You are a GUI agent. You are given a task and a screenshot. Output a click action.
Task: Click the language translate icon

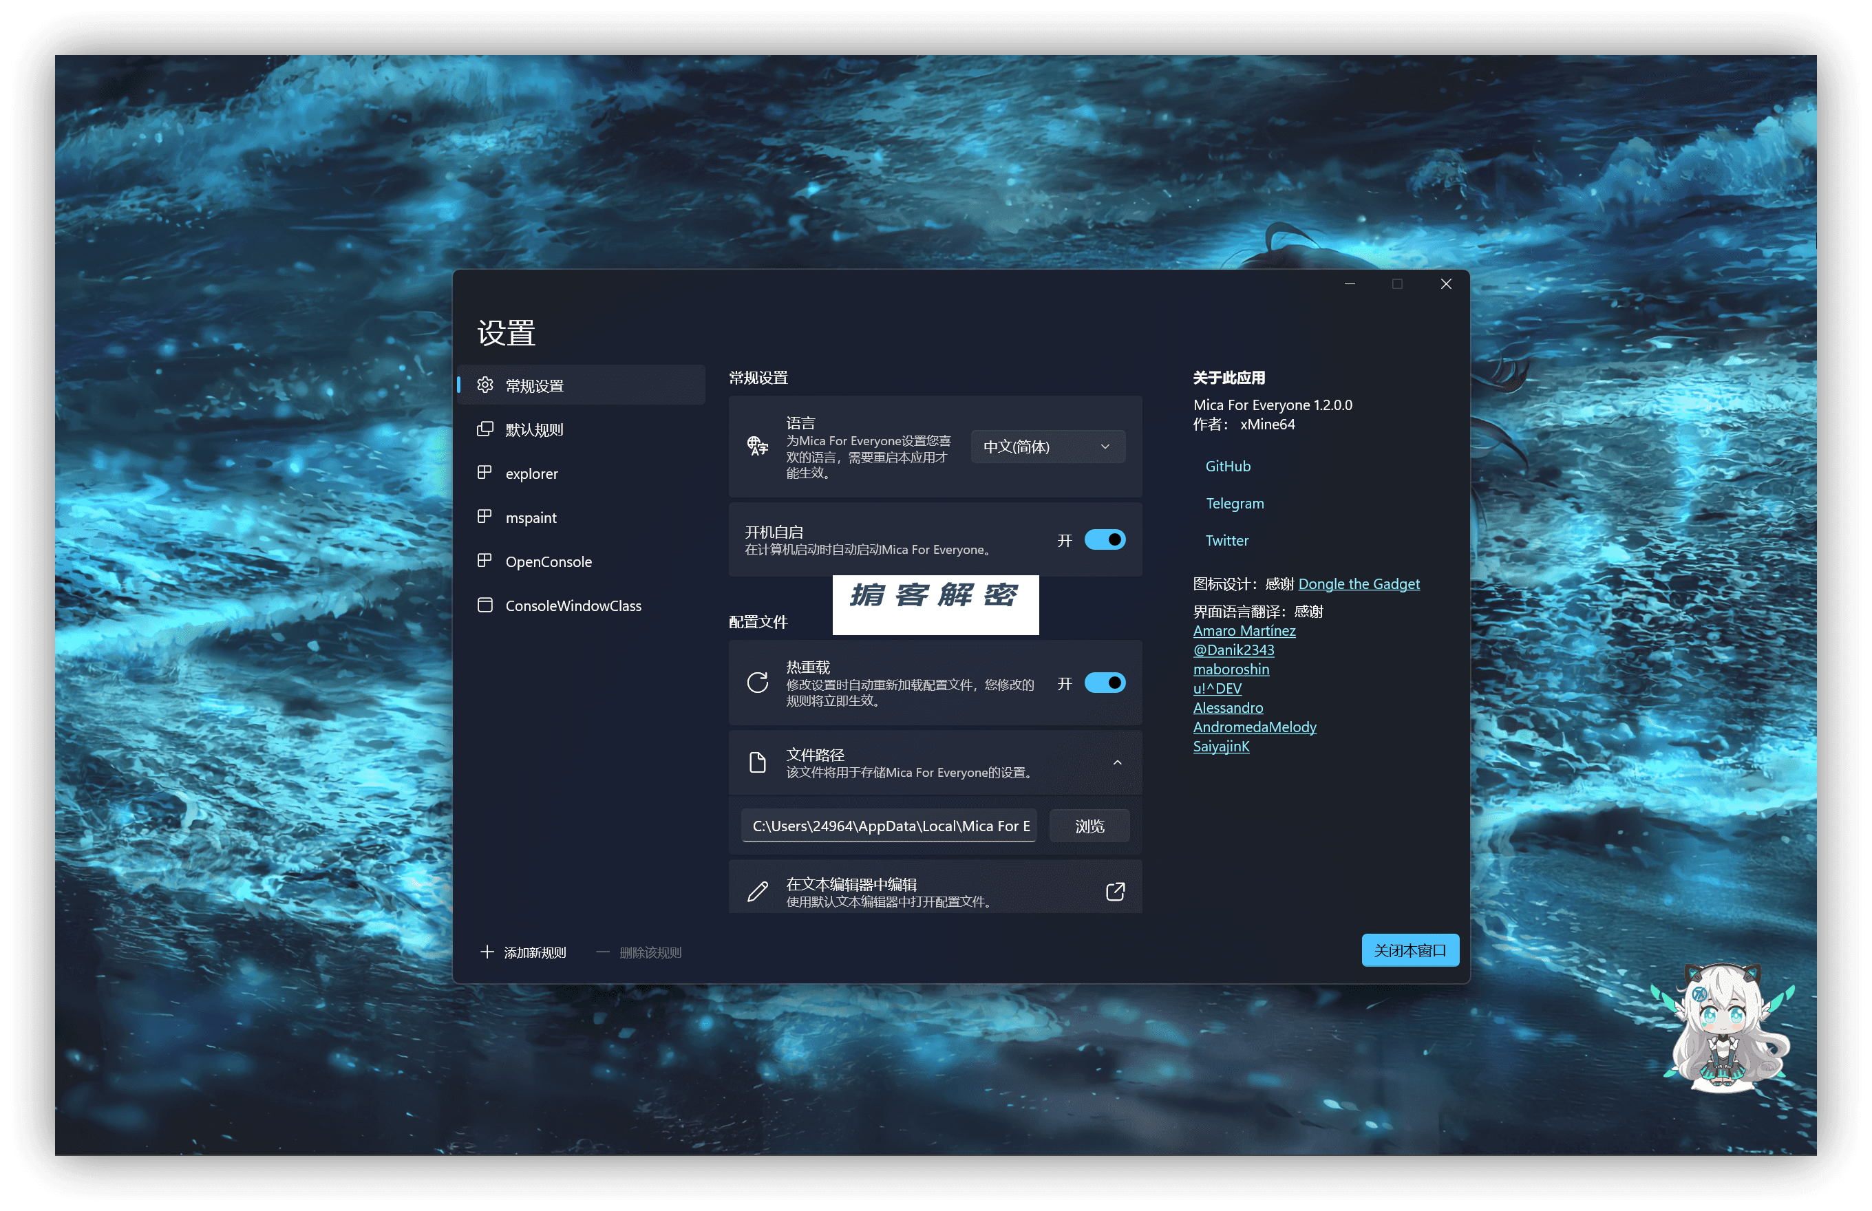pyautogui.click(x=758, y=446)
